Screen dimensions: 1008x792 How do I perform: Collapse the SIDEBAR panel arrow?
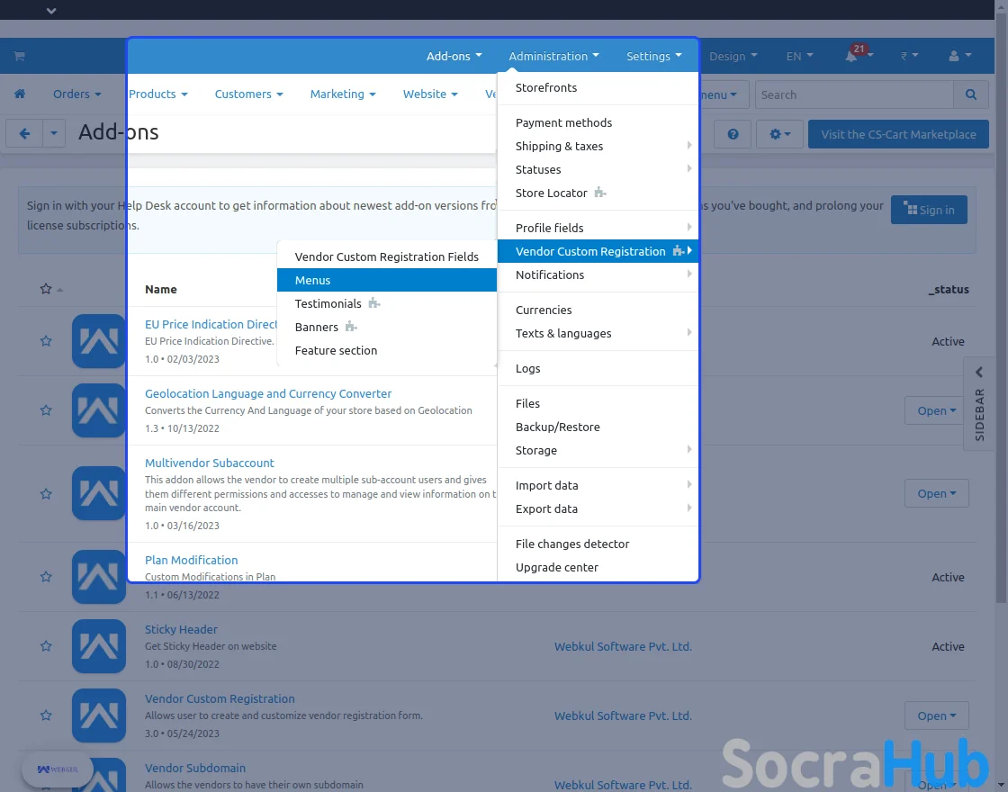point(979,373)
